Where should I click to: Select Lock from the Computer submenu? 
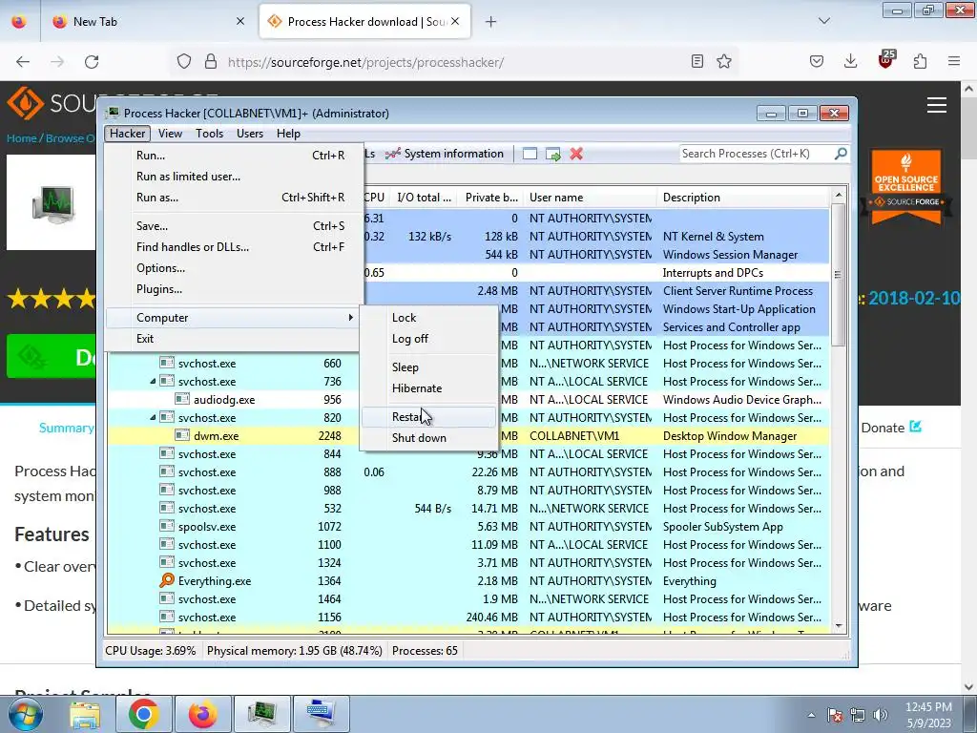tap(428, 318)
